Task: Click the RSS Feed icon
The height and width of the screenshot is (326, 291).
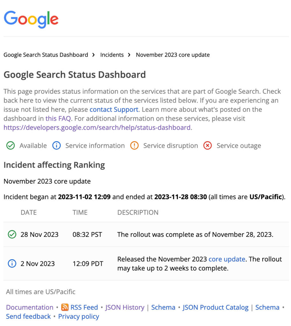Action: click(65, 308)
